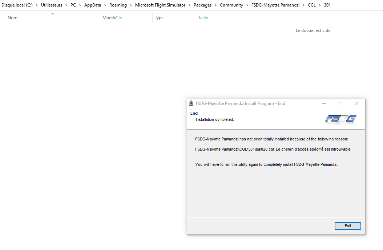Jump to the Roaming folder breadcrumb
383x250 pixels.
coord(118,5)
